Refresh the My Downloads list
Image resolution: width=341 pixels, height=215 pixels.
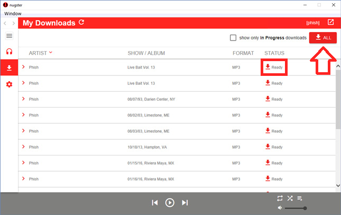[x=81, y=22]
